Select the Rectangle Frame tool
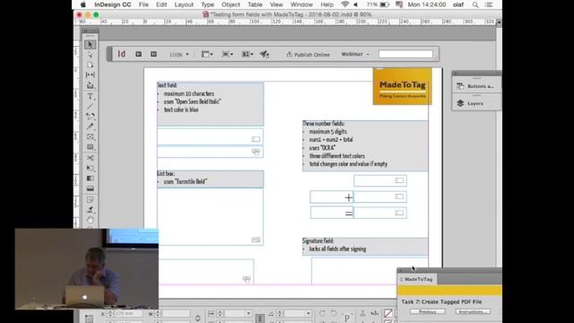The height and width of the screenshot is (323, 574). (x=90, y=137)
